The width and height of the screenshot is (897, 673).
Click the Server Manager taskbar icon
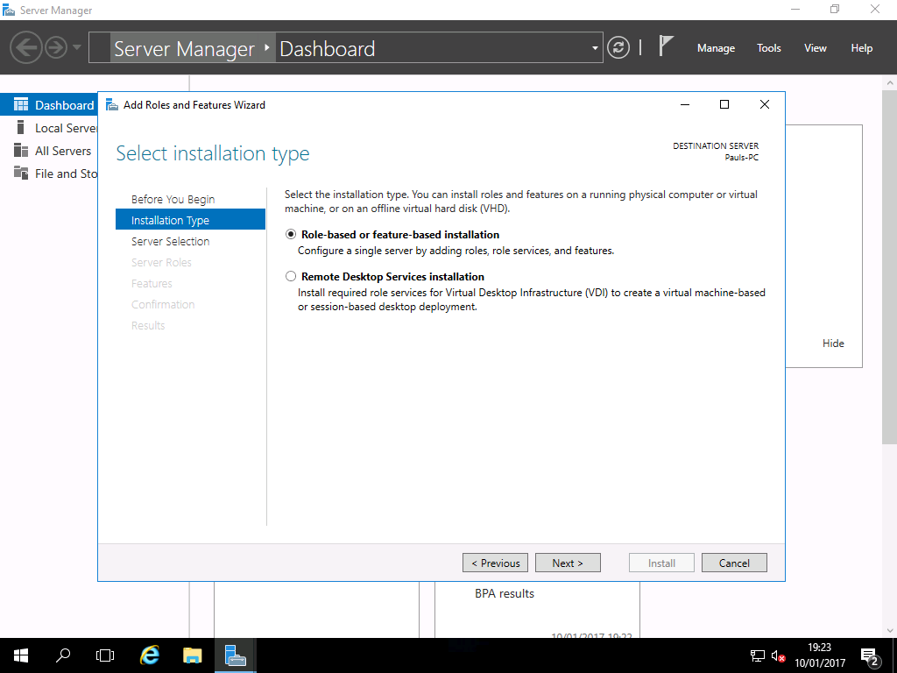[x=235, y=655]
